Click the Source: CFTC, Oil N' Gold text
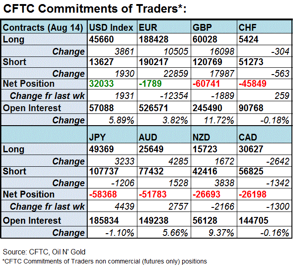 pos(45,251)
